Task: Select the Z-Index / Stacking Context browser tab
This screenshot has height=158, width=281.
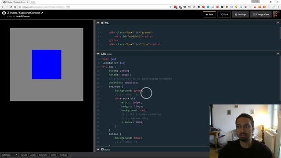Action: pyautogui.click(x=15, y=2)
